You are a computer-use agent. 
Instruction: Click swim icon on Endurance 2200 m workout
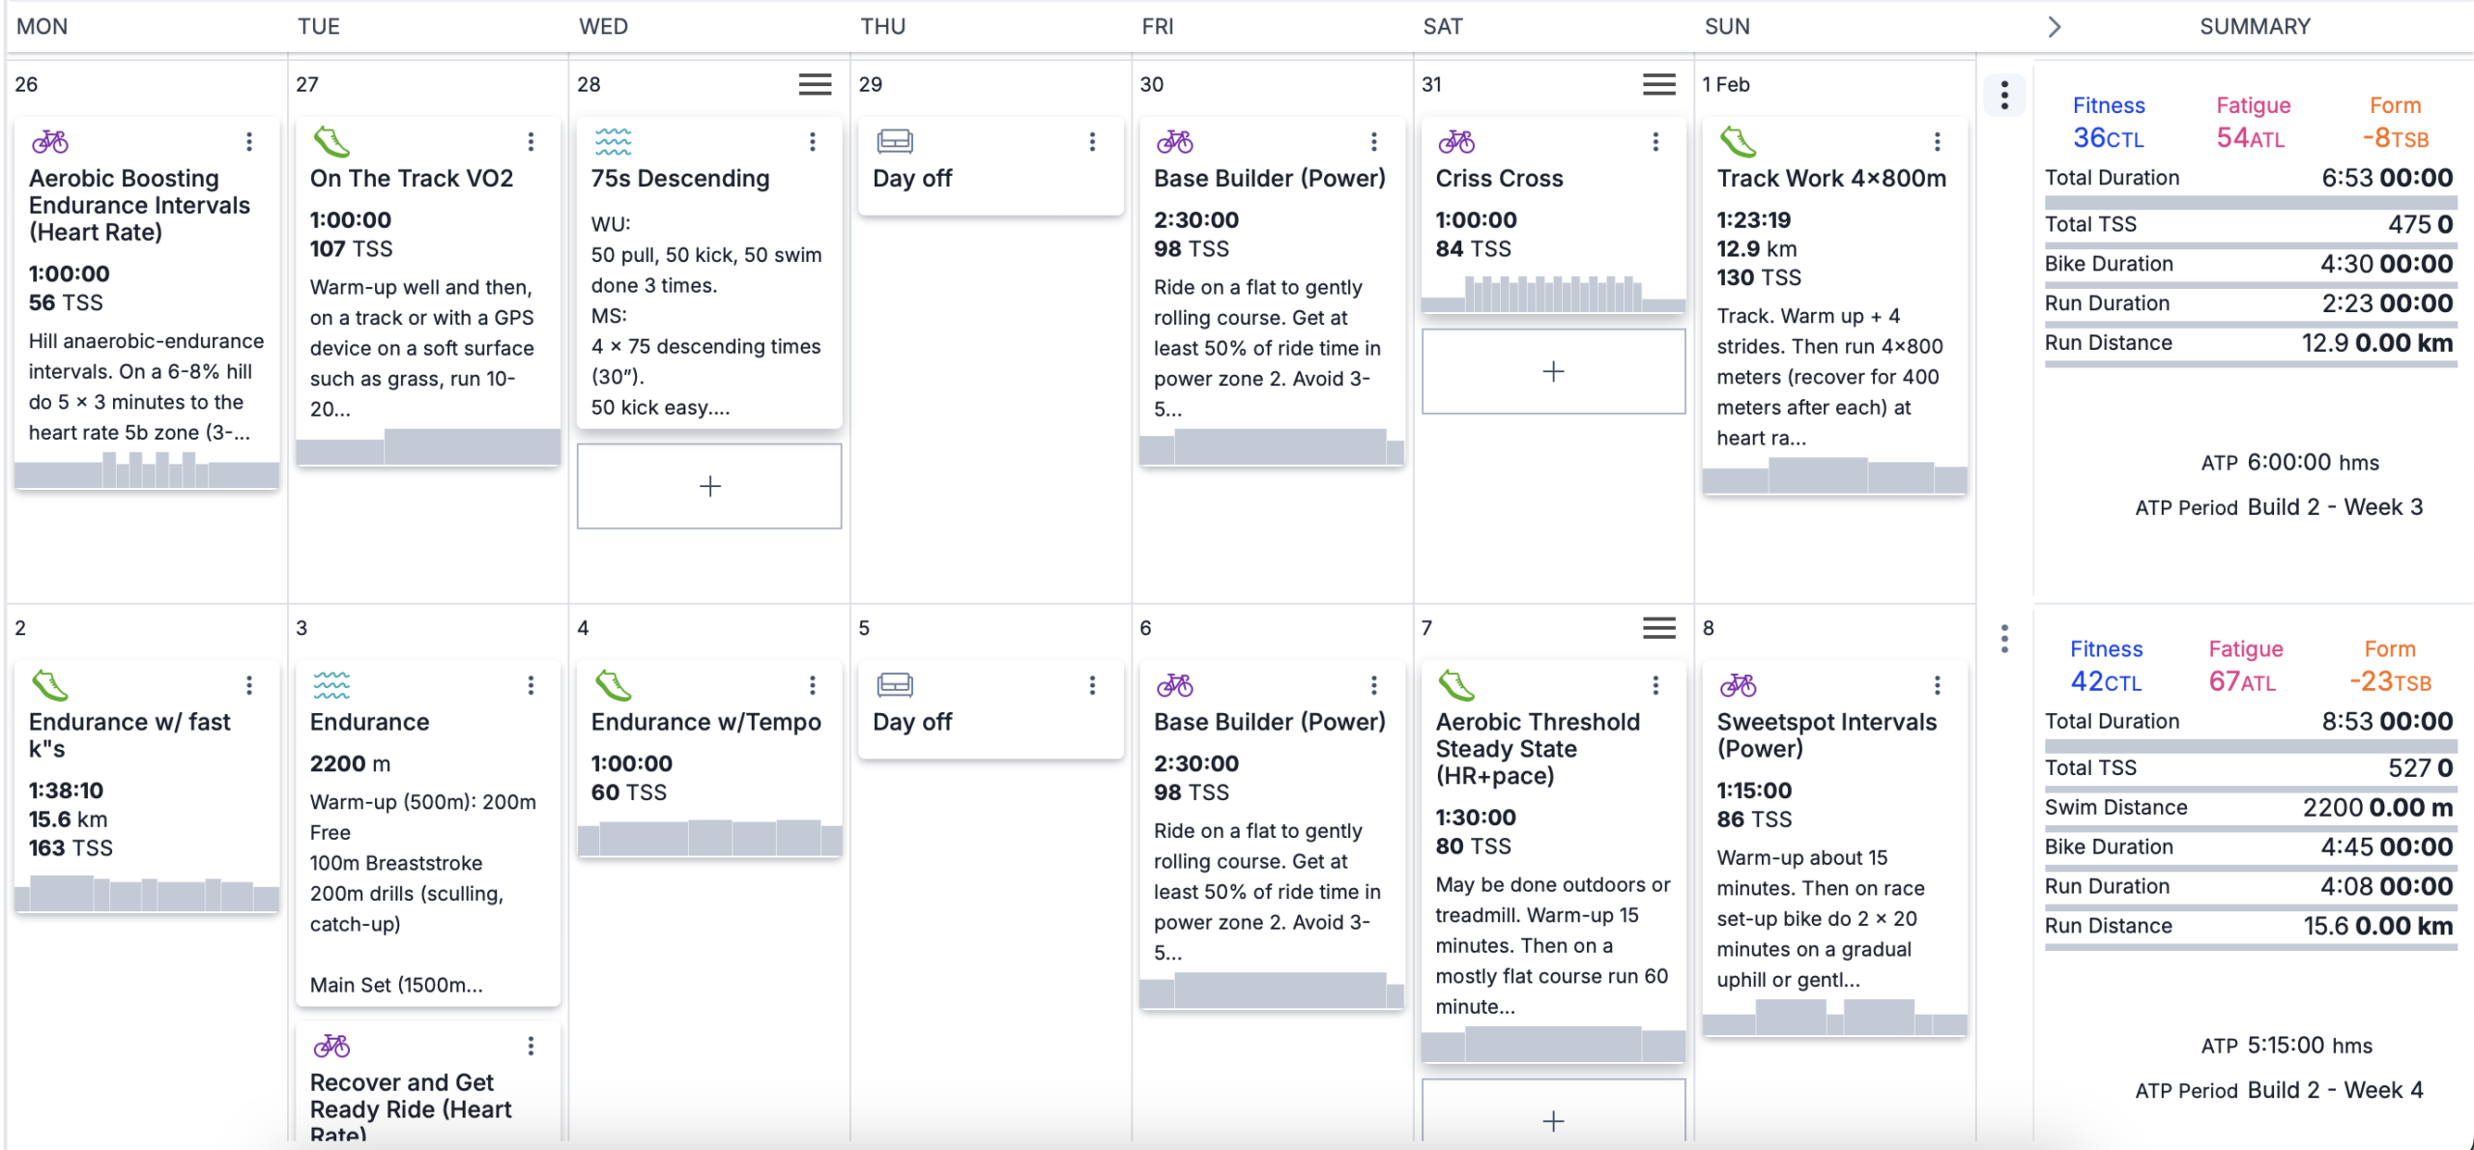pos(331,685)
